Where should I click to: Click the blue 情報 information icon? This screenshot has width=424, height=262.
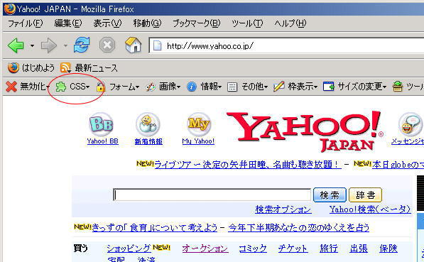192,87
